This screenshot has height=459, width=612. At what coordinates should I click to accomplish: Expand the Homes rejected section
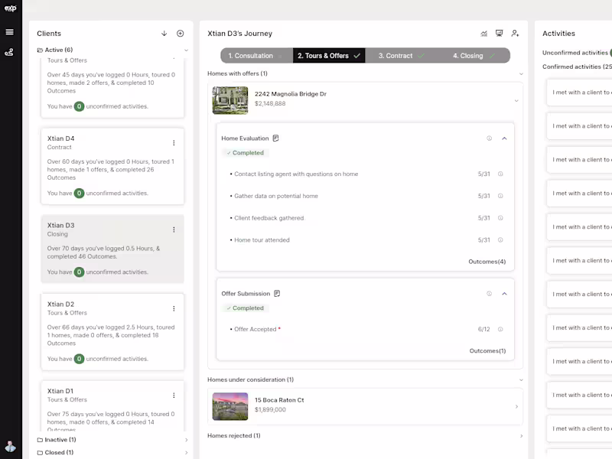click(x=521, y=436)
